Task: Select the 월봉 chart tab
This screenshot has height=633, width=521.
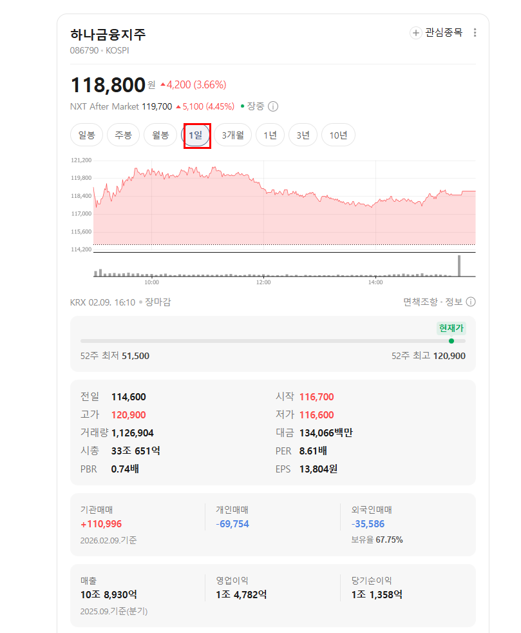Action: (x=160, y=135)
